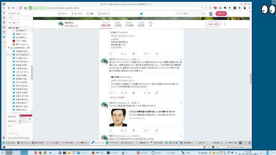Image resolution: width=276 pixels, height=155 pixels.
Task: Click the retweet icon on the chosunonline tweet
Action: pyautogui.click(x=122, y=130)
